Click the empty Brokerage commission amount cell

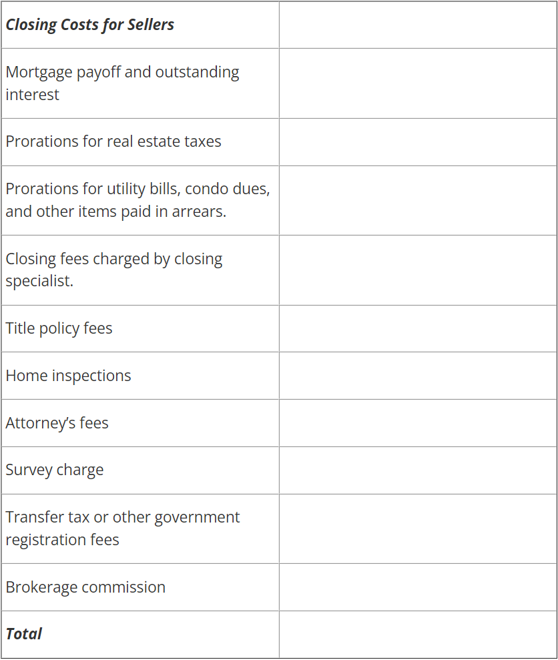(x=418, y=587)
